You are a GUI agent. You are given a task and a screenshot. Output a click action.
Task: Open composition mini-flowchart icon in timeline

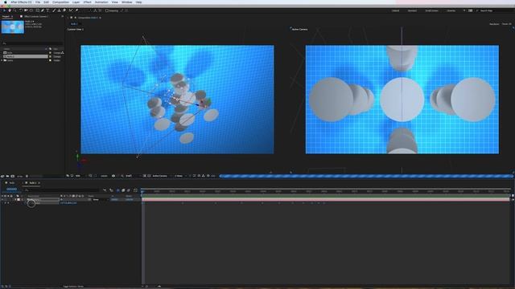[105, 190]
